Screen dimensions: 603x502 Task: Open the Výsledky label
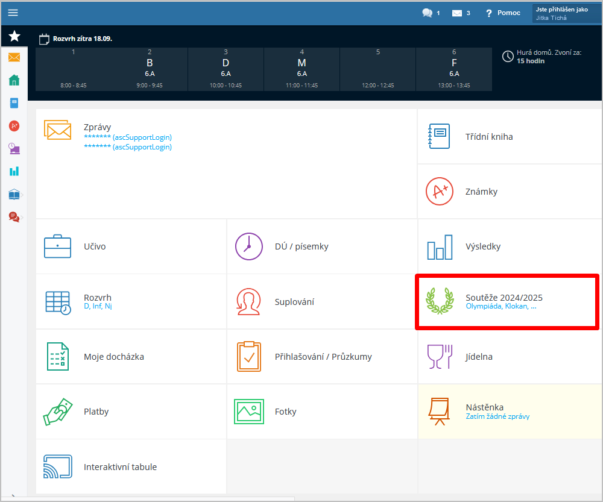(x=483, y=246)
